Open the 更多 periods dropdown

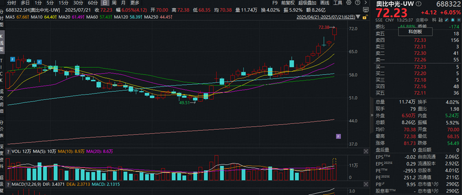point(135,3)
